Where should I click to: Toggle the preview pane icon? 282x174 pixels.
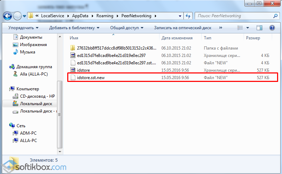pyautogui.click(x=259, y=28)
